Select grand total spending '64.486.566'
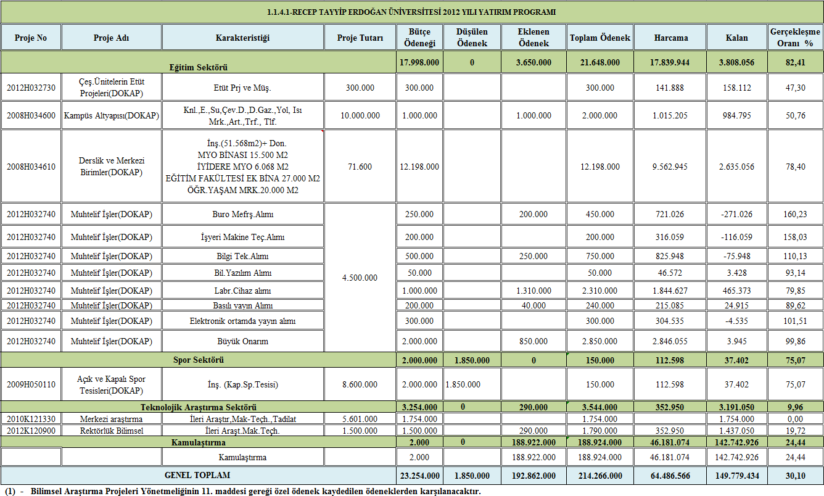Screen dimensions: 824x496 tap(670, 476)
